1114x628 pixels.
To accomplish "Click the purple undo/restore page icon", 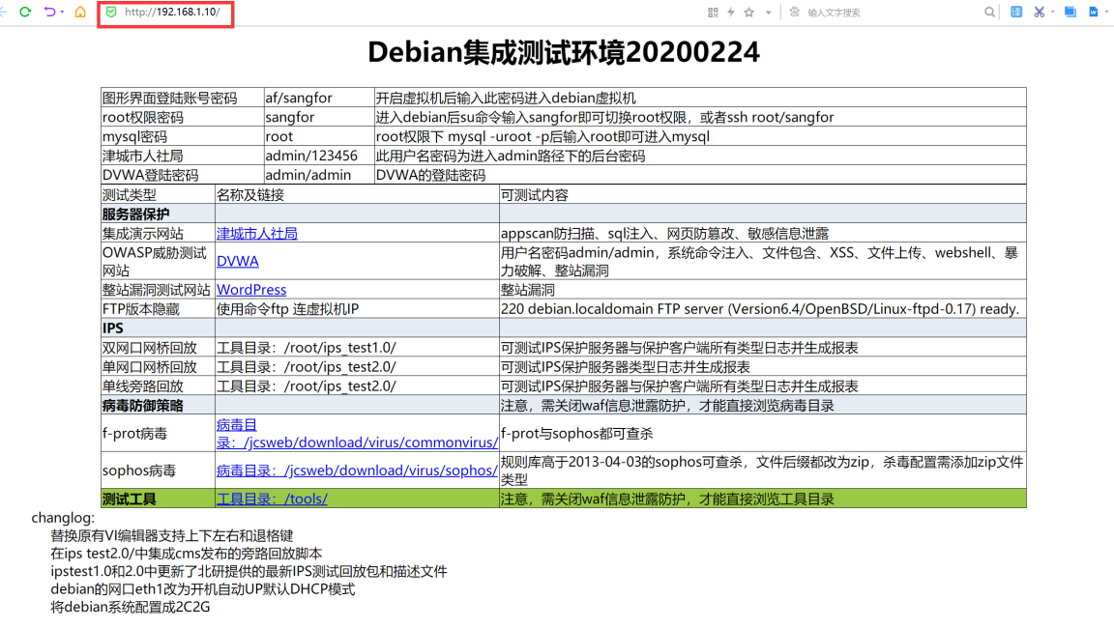I will pos(49,12).
